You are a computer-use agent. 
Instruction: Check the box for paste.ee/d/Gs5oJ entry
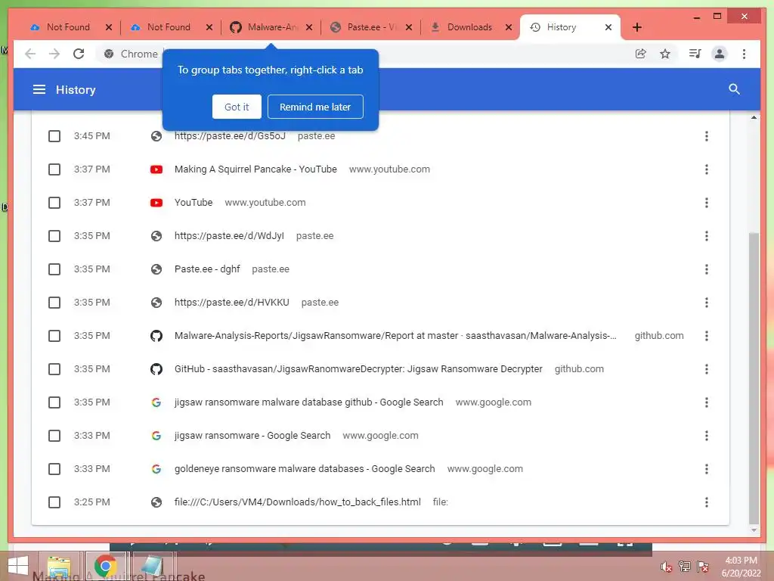tap(54, 136)
